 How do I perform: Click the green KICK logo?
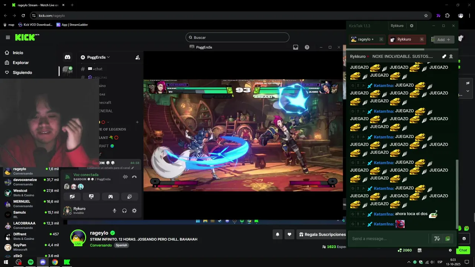27,37
